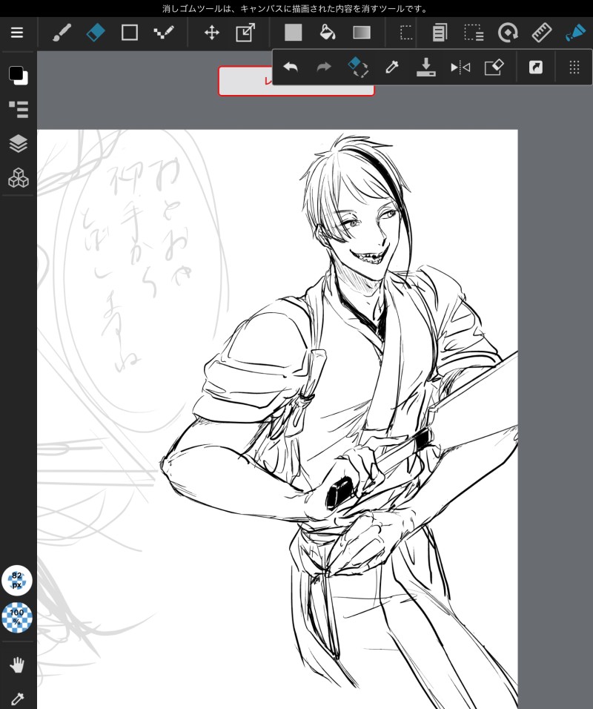The width and height of the screenshot is (593, 709).
Task: Select the Move tool
Action: click(x=211, y=33)
